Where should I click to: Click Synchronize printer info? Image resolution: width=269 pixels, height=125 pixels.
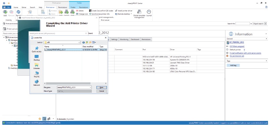point(99,14)
